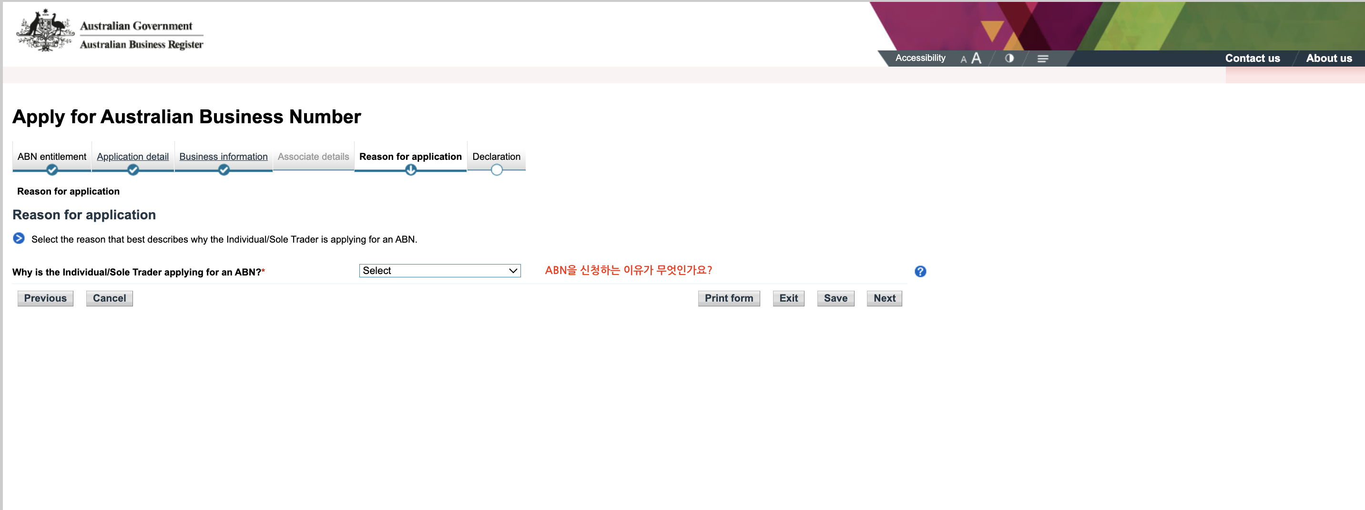Click the blue arrow info icon beside instructions
Viewport: 1365px width, 510px height.
[19, 238]
